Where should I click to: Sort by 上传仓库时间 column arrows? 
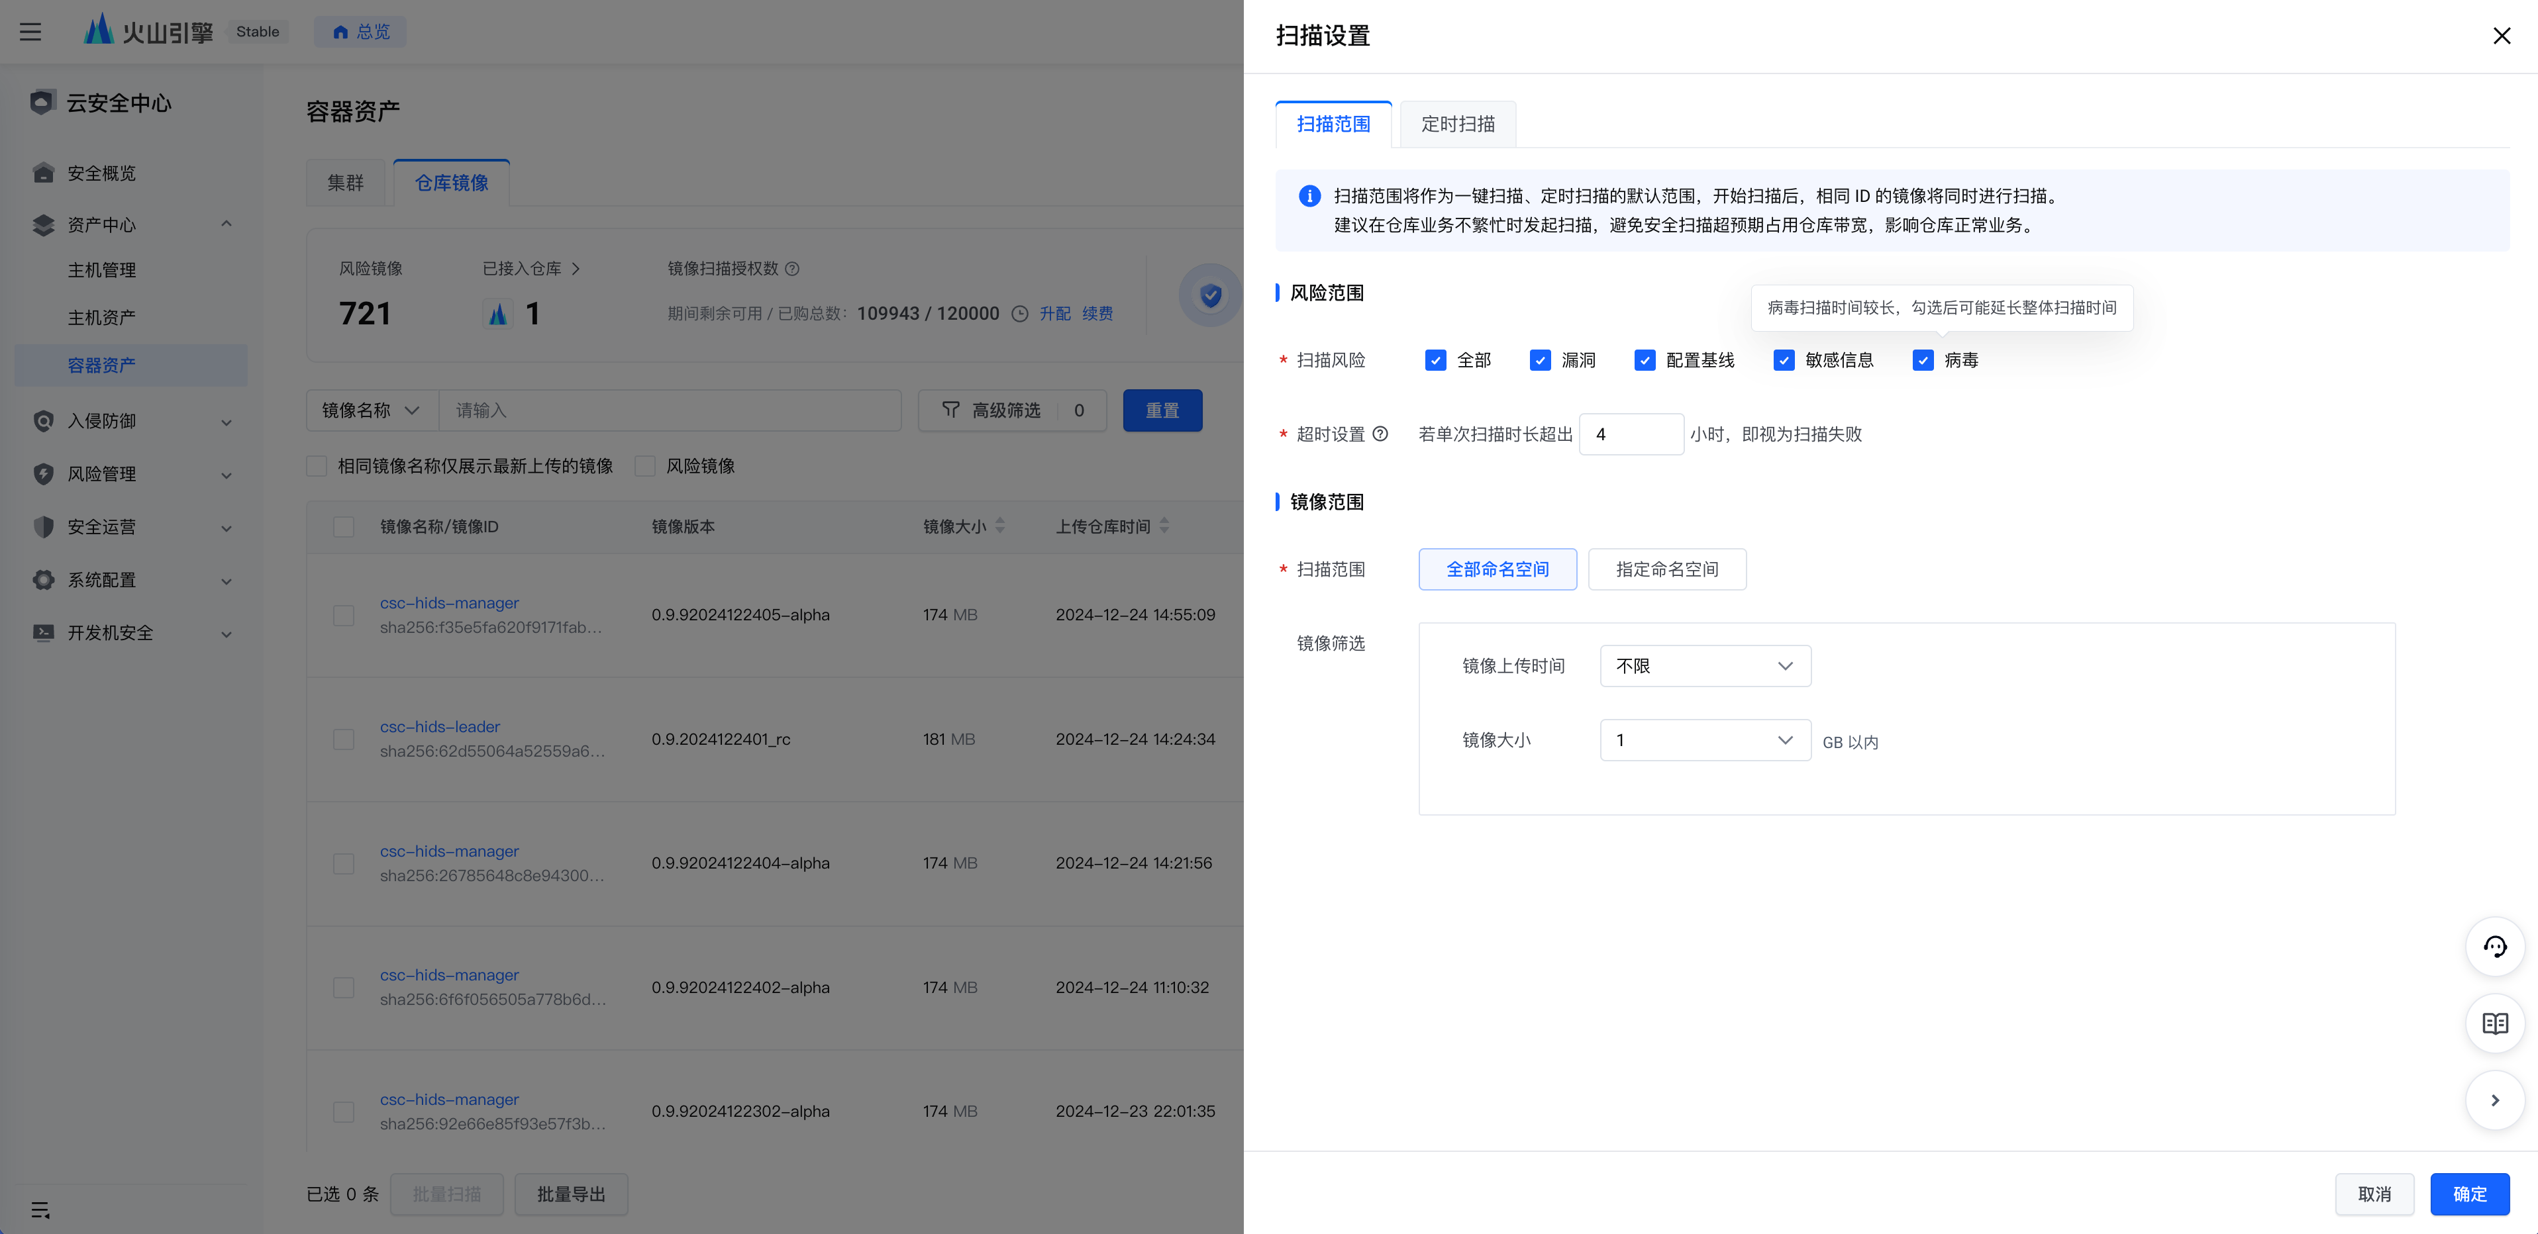click(x=1164, y=526)
